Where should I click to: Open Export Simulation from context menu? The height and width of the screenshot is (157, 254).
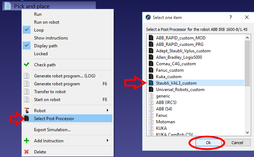tap(52, 130)
